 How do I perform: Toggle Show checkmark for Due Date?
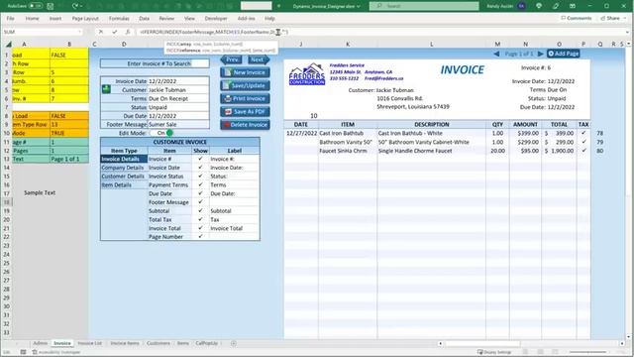coord(200,193)
